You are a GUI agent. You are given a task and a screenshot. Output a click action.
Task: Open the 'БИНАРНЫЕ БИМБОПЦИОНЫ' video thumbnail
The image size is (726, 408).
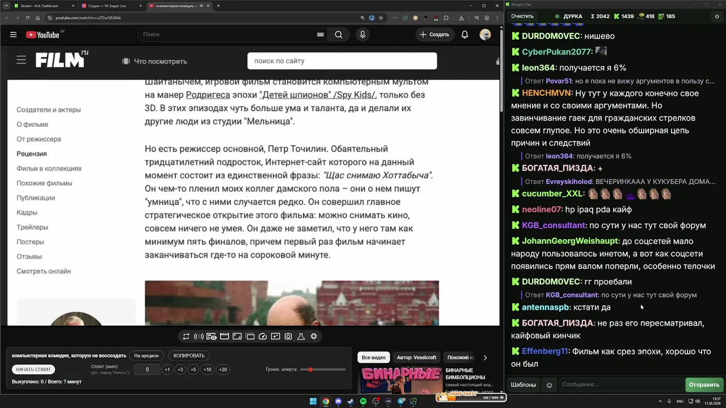click(x=402, y=380)
